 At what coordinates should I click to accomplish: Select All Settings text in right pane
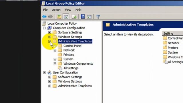click(175, 62)
